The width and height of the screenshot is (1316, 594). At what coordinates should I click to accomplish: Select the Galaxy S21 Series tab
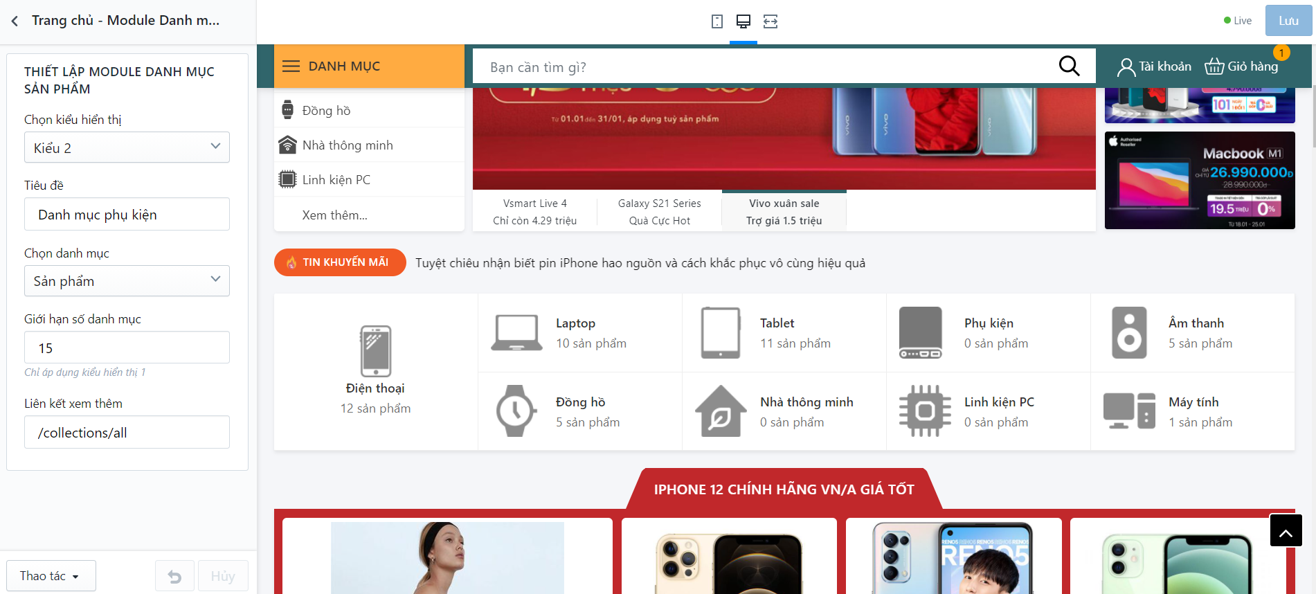pos(659,212)
